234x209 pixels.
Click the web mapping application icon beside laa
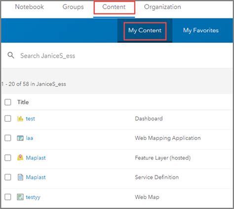click(x=20, y=138)
